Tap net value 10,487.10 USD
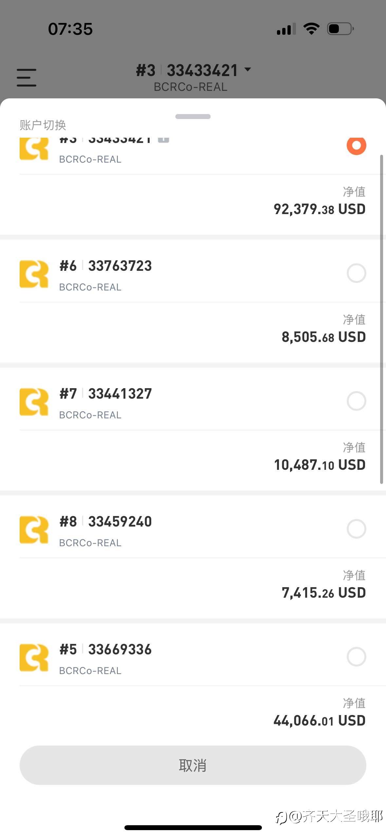Image resolution: width=386 pixels, height=838 pixels. pos(320,465)
